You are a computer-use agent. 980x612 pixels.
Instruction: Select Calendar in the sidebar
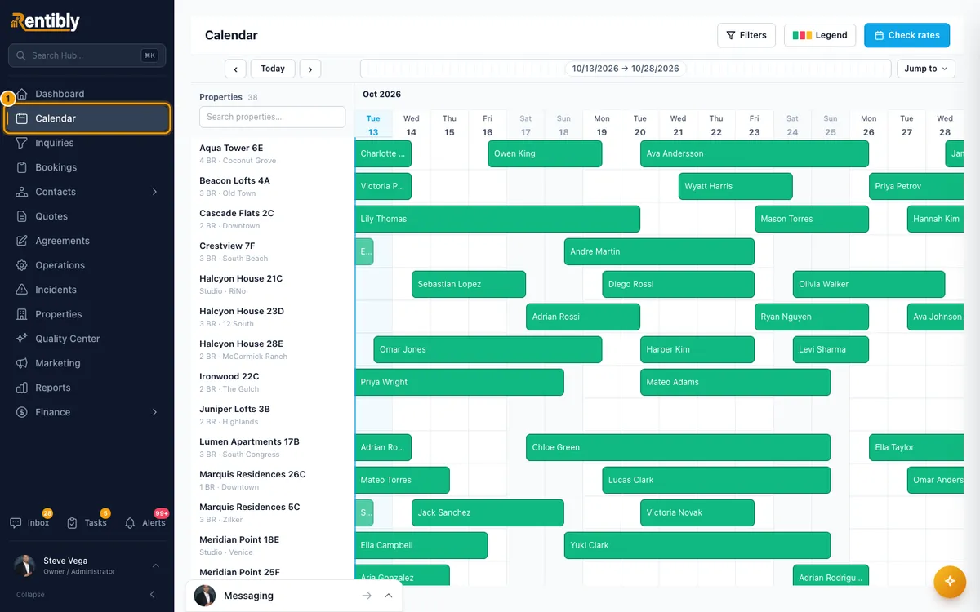[x=87, y=118]
